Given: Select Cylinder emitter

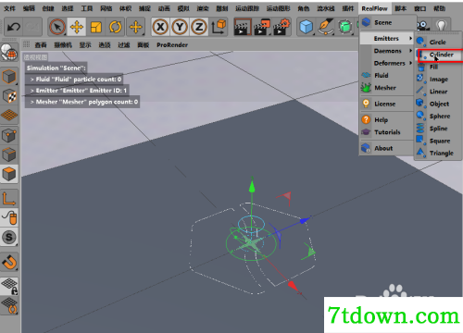Looking at the screenshot, I should pyautogui.click(x=441, y=55).
